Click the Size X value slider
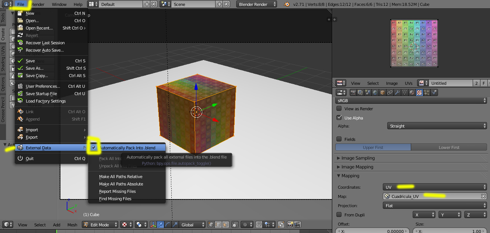 [450, 231]
